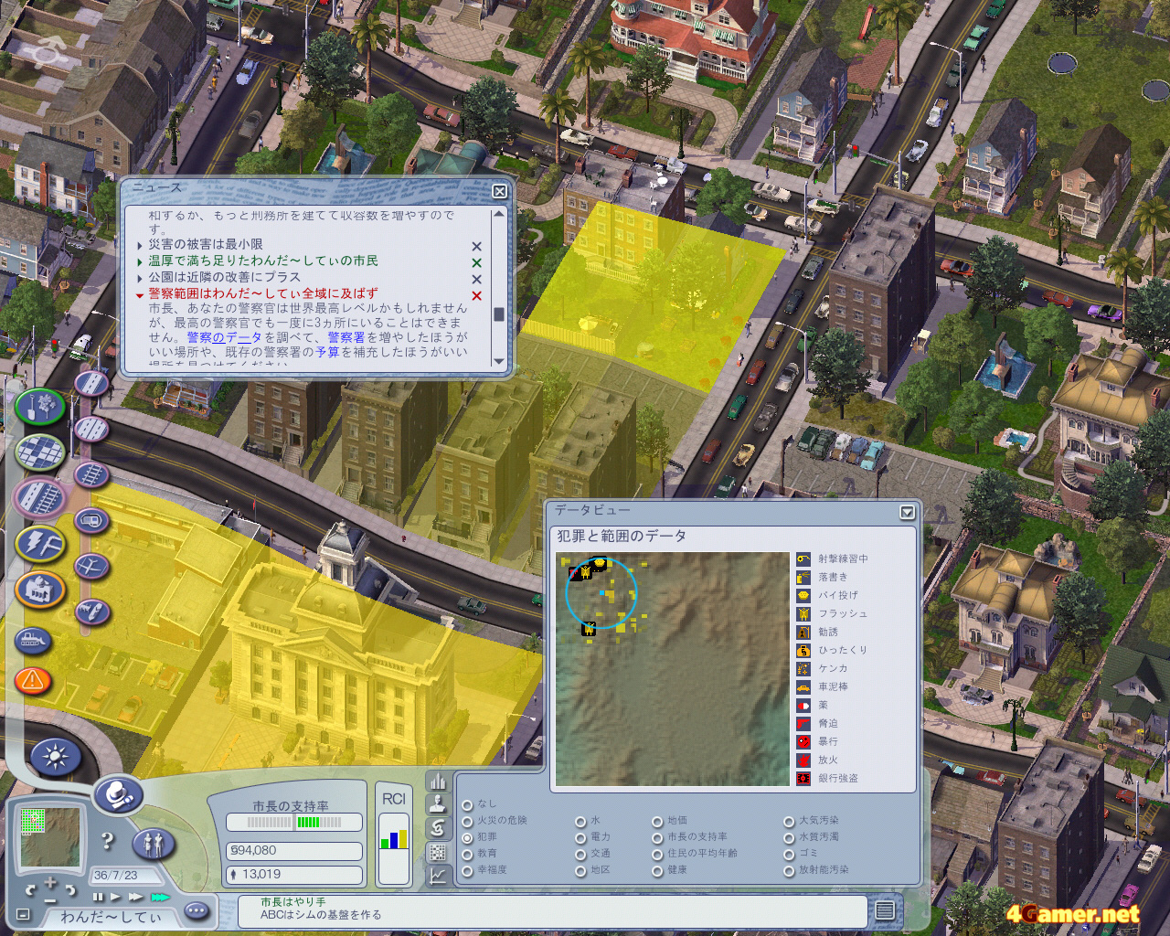Image resolution: width=1170 pixels, height=936 pixels.
Task: Select the seaport submenu
Action: 91,612
